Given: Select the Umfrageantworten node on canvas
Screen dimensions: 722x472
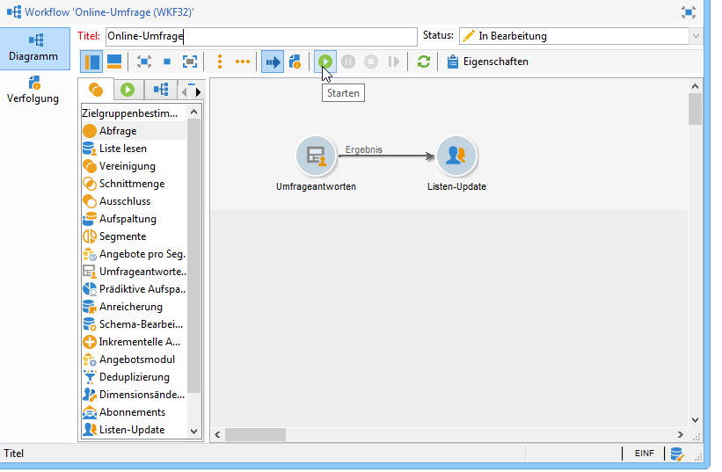Looking at the screenshot, I should [316, 156].
